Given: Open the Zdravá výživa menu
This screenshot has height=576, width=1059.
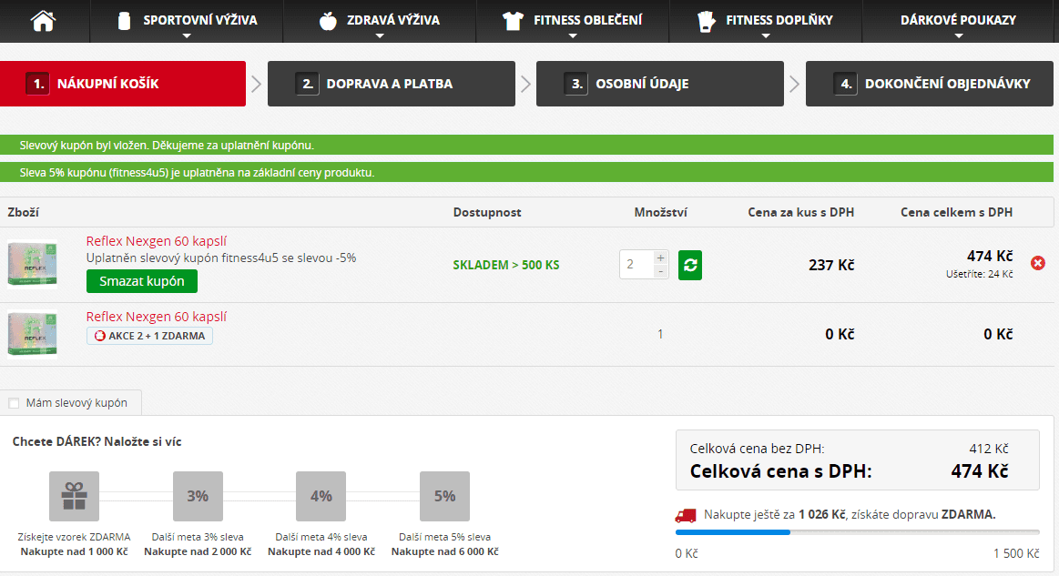Looking at the screenshot, I should click(380, 21).
